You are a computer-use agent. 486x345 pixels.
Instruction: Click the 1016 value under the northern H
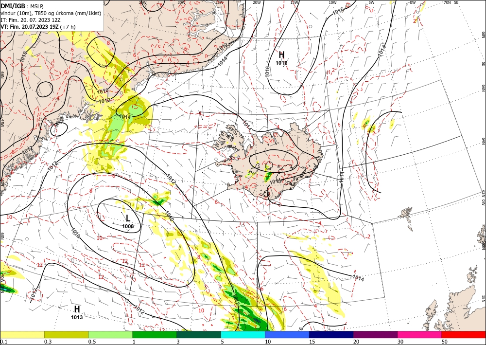click(281, 63)
